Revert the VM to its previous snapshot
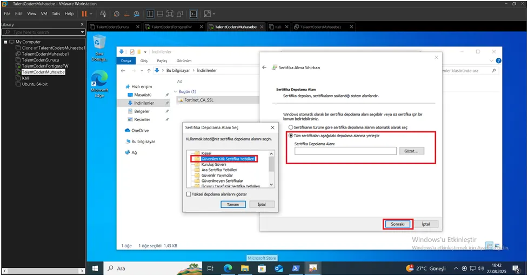This screenshot has height=276, width=528. click(126, 14)
